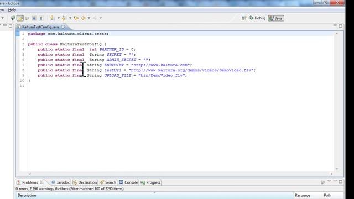Switch to the Progress tab
Viewport: 354px width, 199px height.
(x=150, y=182)
